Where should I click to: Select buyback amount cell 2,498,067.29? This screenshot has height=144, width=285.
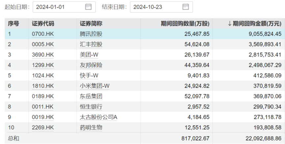[x=265, y=65]
